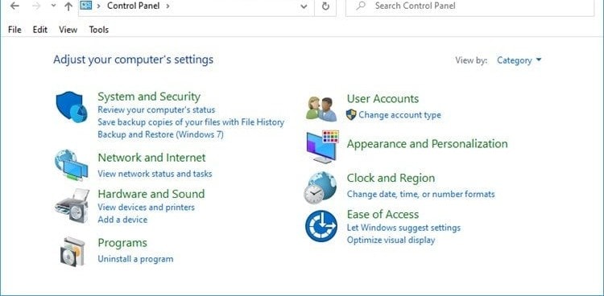Click the Programs disc box icon
604x296 pixels.
coord(72,252)
